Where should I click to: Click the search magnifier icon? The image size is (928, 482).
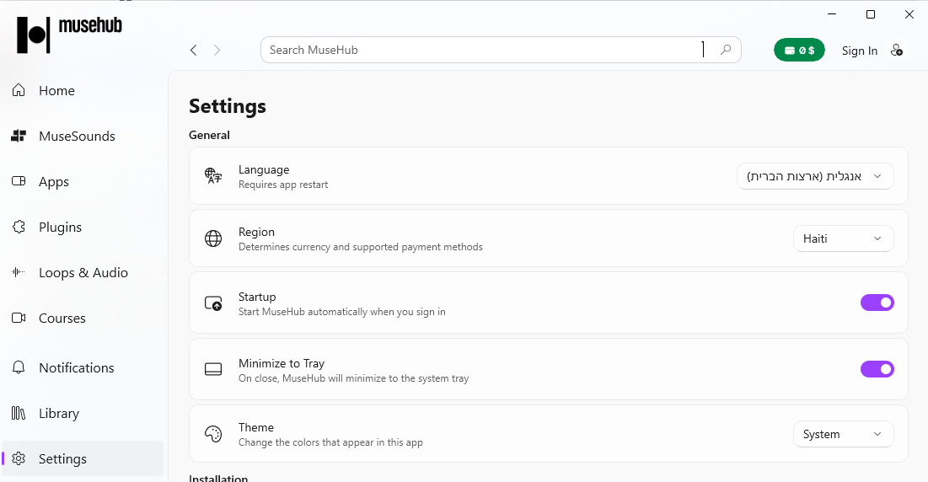coord(726,50)
